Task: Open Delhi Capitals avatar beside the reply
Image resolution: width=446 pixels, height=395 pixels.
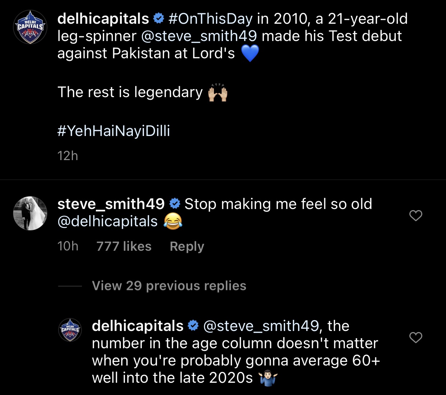Action: pyautogui.click(x=70, y=330)
